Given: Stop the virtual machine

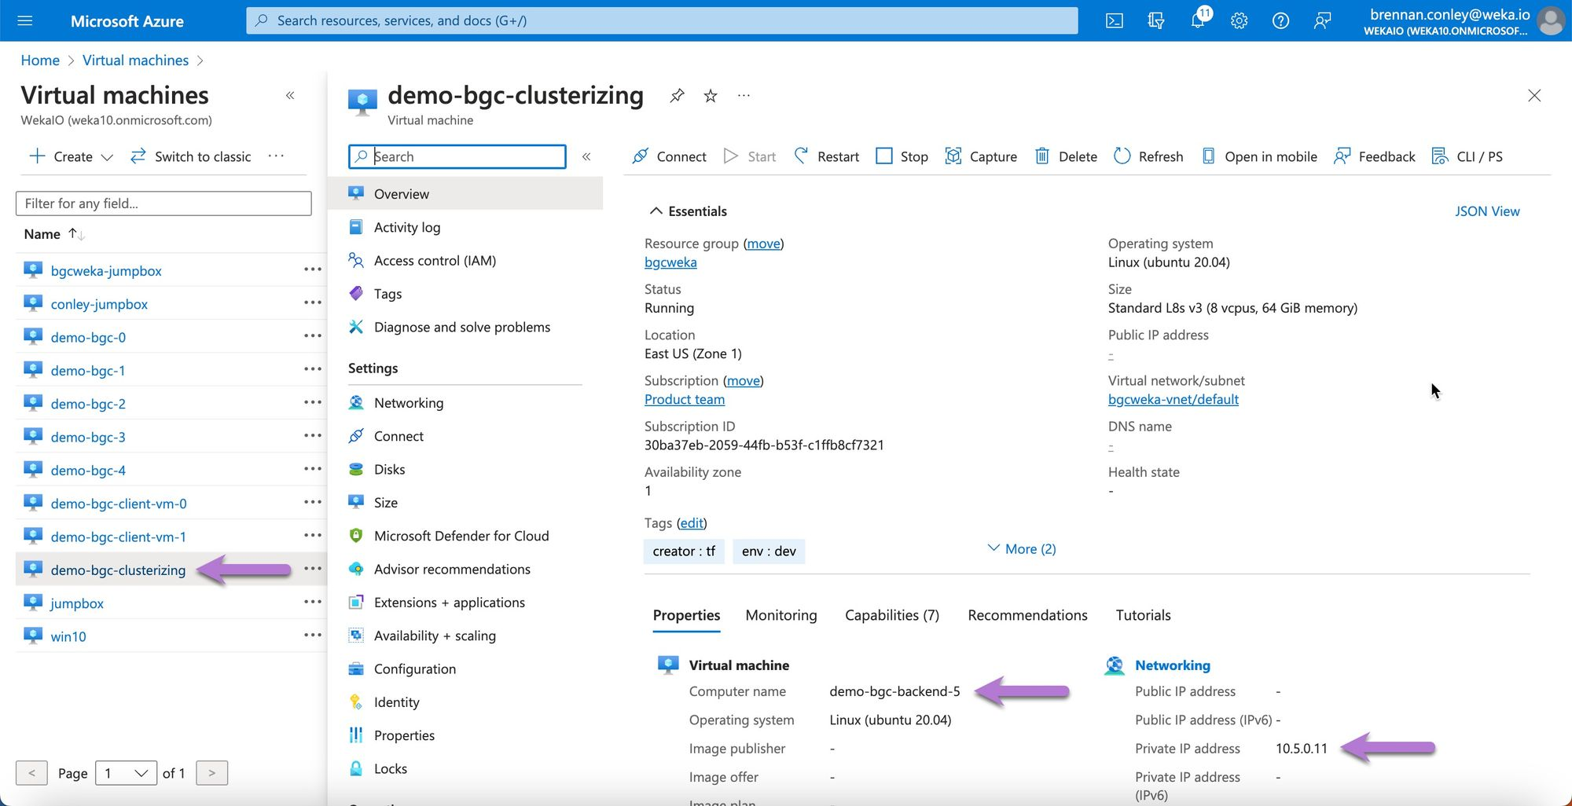Looking at the screenshot, I should pyautogui.click(x=902, y=156).
